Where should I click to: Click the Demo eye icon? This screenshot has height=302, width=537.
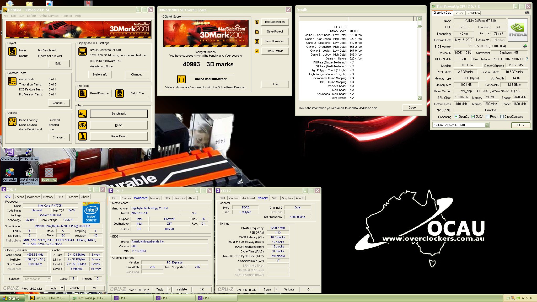point(83,125)
